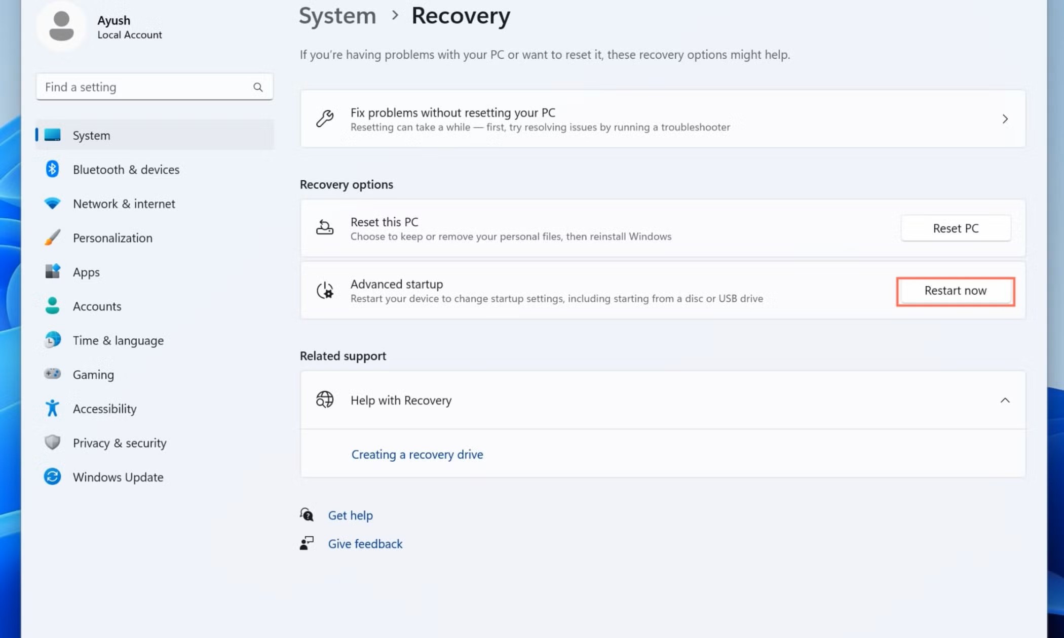1064x638 pixels.
Task: Collapse the Help with Recovery section
Action: pyautogui.click(x=1005, y=400)
